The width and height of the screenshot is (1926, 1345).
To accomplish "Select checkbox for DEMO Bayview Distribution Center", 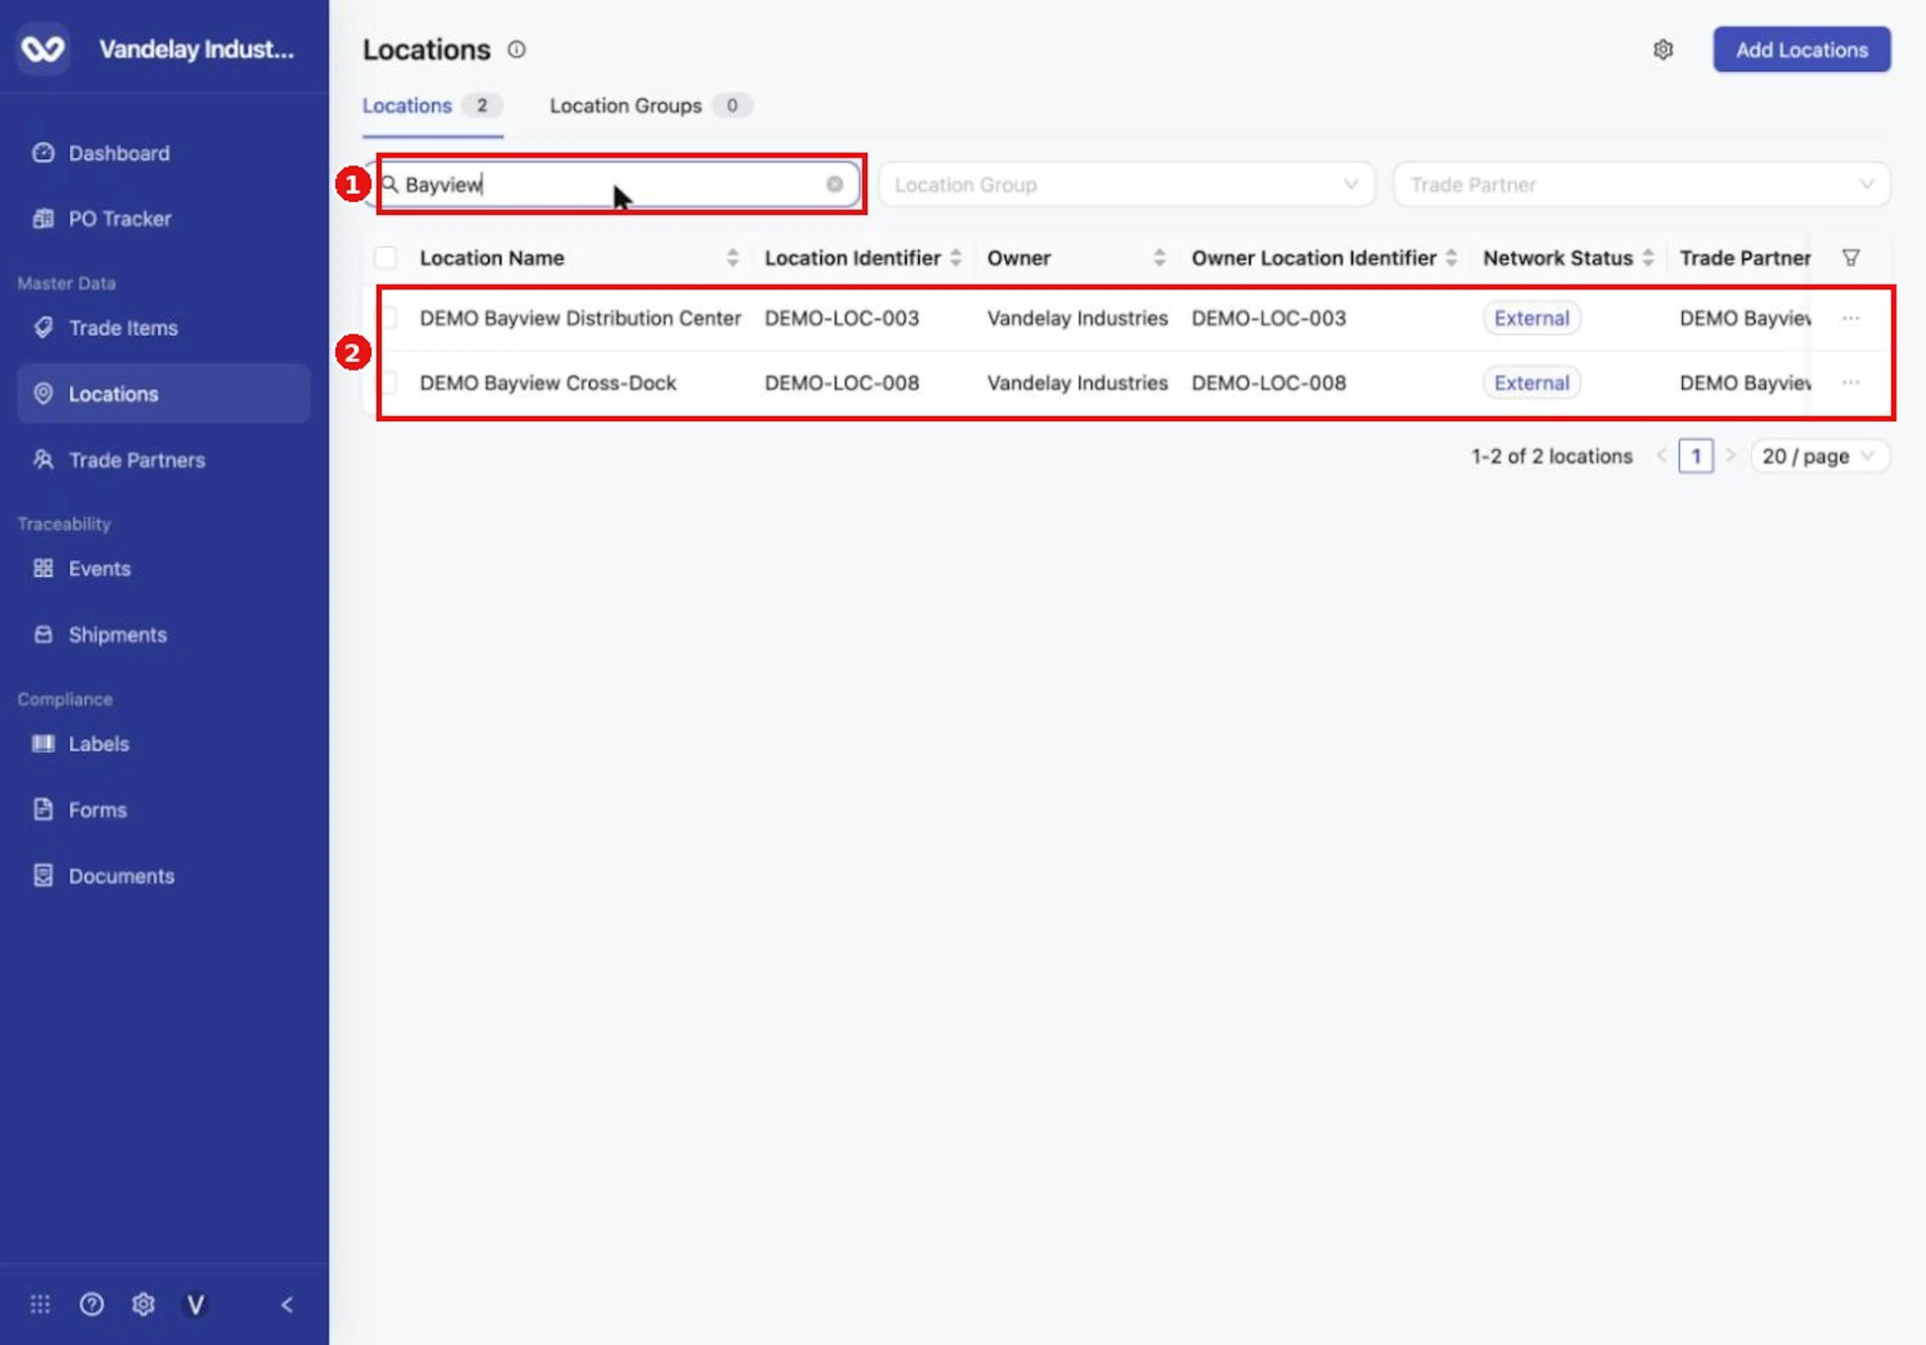I will [x=387, y=318].
